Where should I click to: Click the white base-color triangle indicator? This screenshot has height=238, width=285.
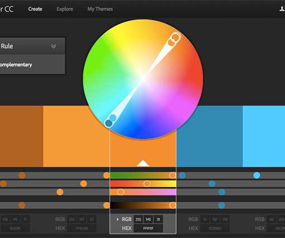[x=143, y=163]
